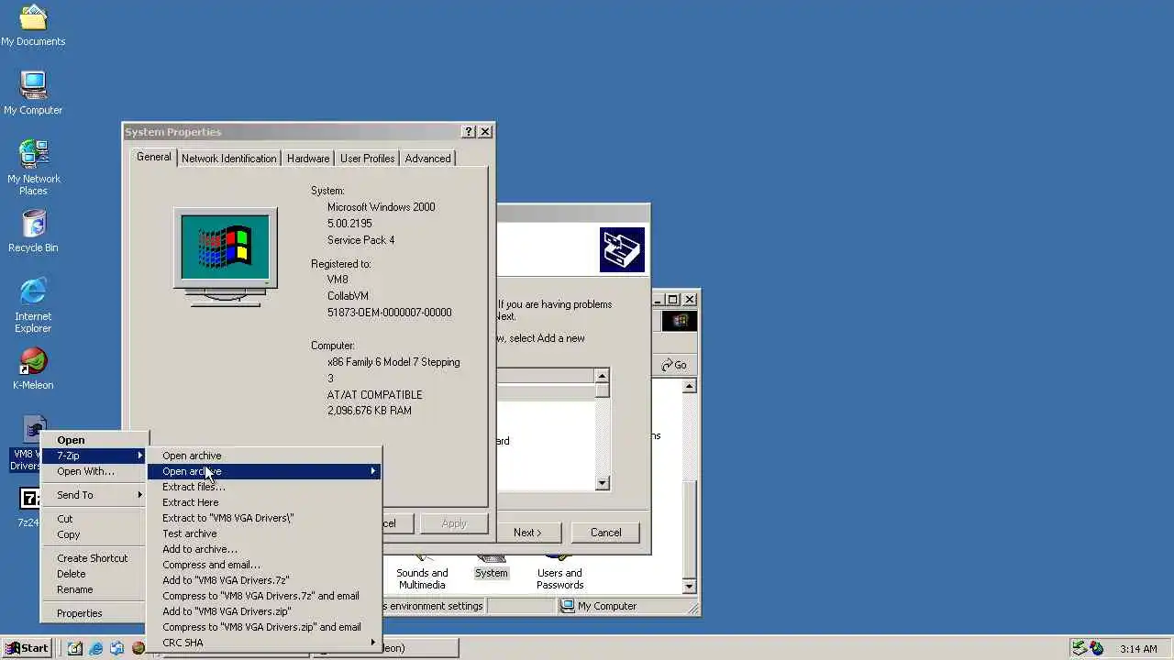Select first Open archive 7-Zip entry
This screenshot has width=1174, height=660.
click(x=264, y=456)
